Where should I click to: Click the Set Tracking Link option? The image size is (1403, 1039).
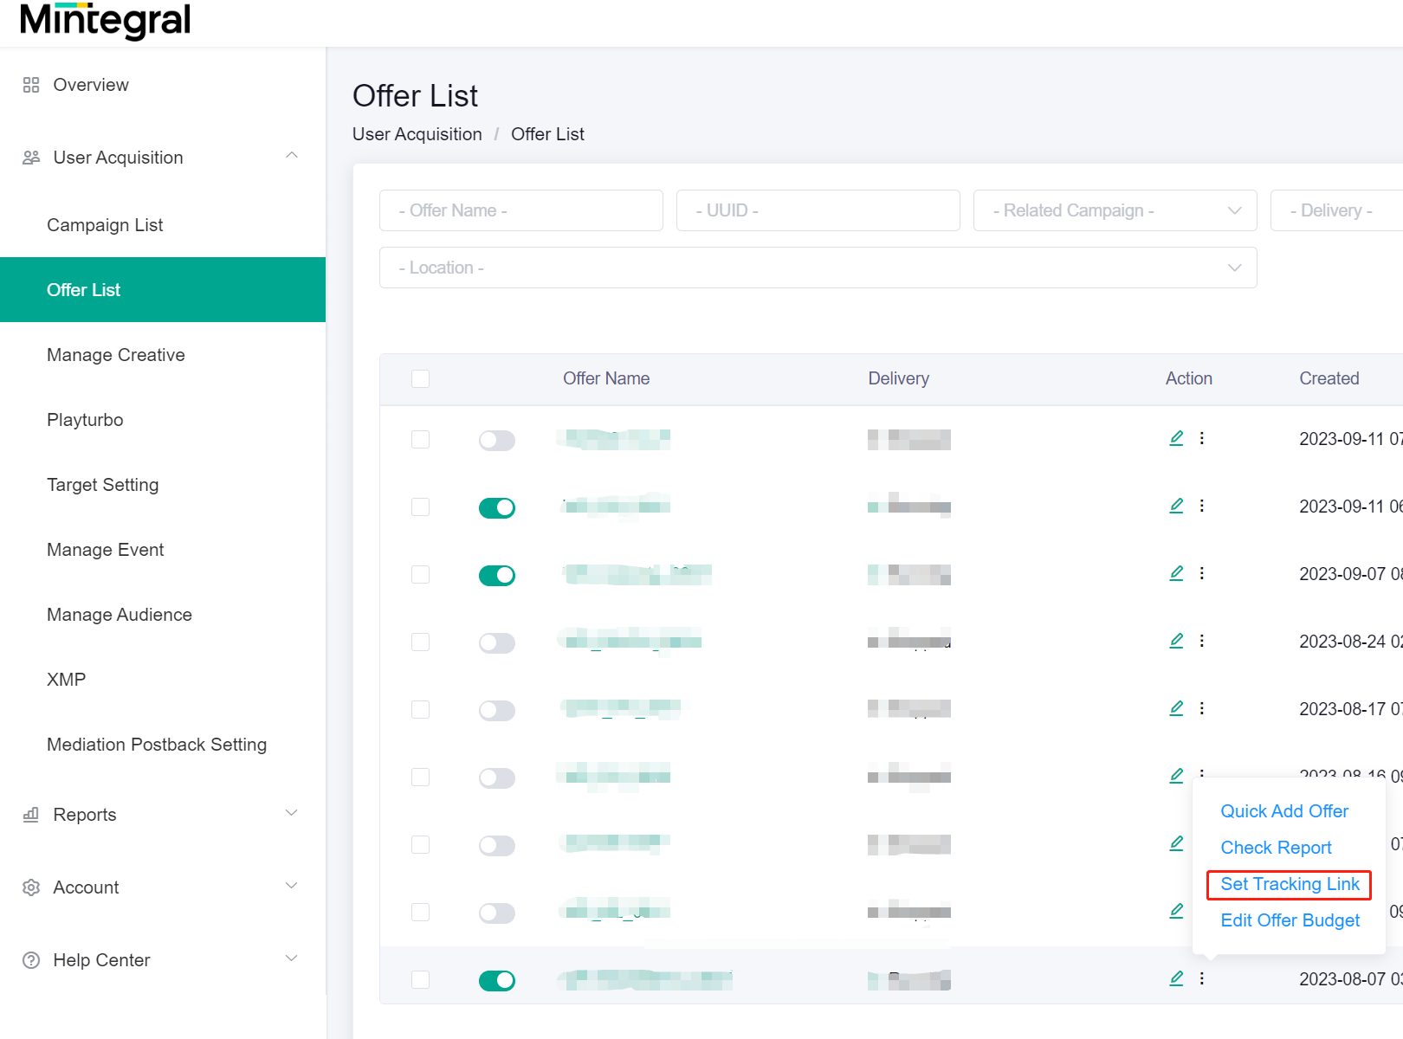(1289, 884)
